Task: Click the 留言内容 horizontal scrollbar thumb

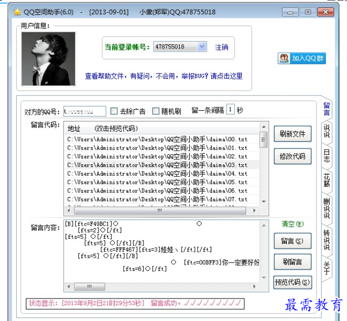Action: click(x=89, y=286)
